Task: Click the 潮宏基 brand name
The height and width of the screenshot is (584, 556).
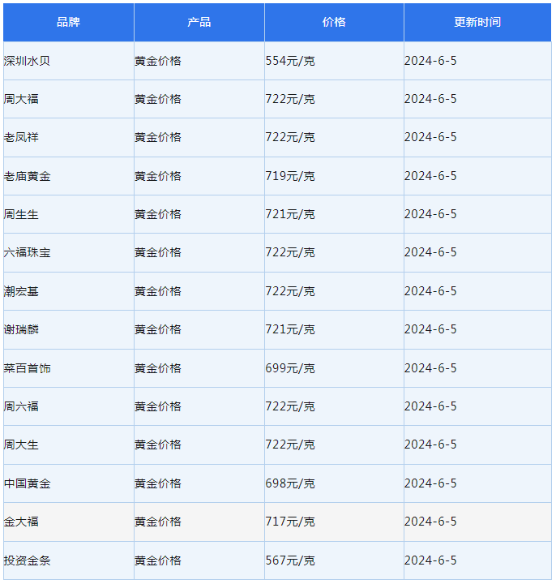Action: pyautogui.click(x=21, y=291)
